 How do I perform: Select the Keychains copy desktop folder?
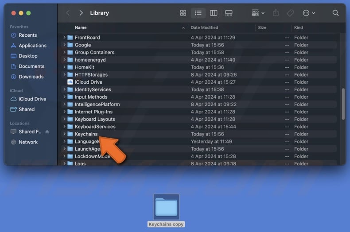click(x=166, y=207)
